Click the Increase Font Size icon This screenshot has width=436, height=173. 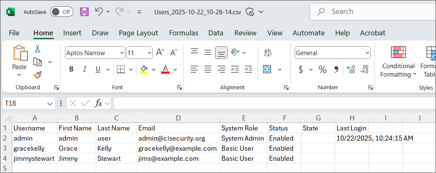160,53
